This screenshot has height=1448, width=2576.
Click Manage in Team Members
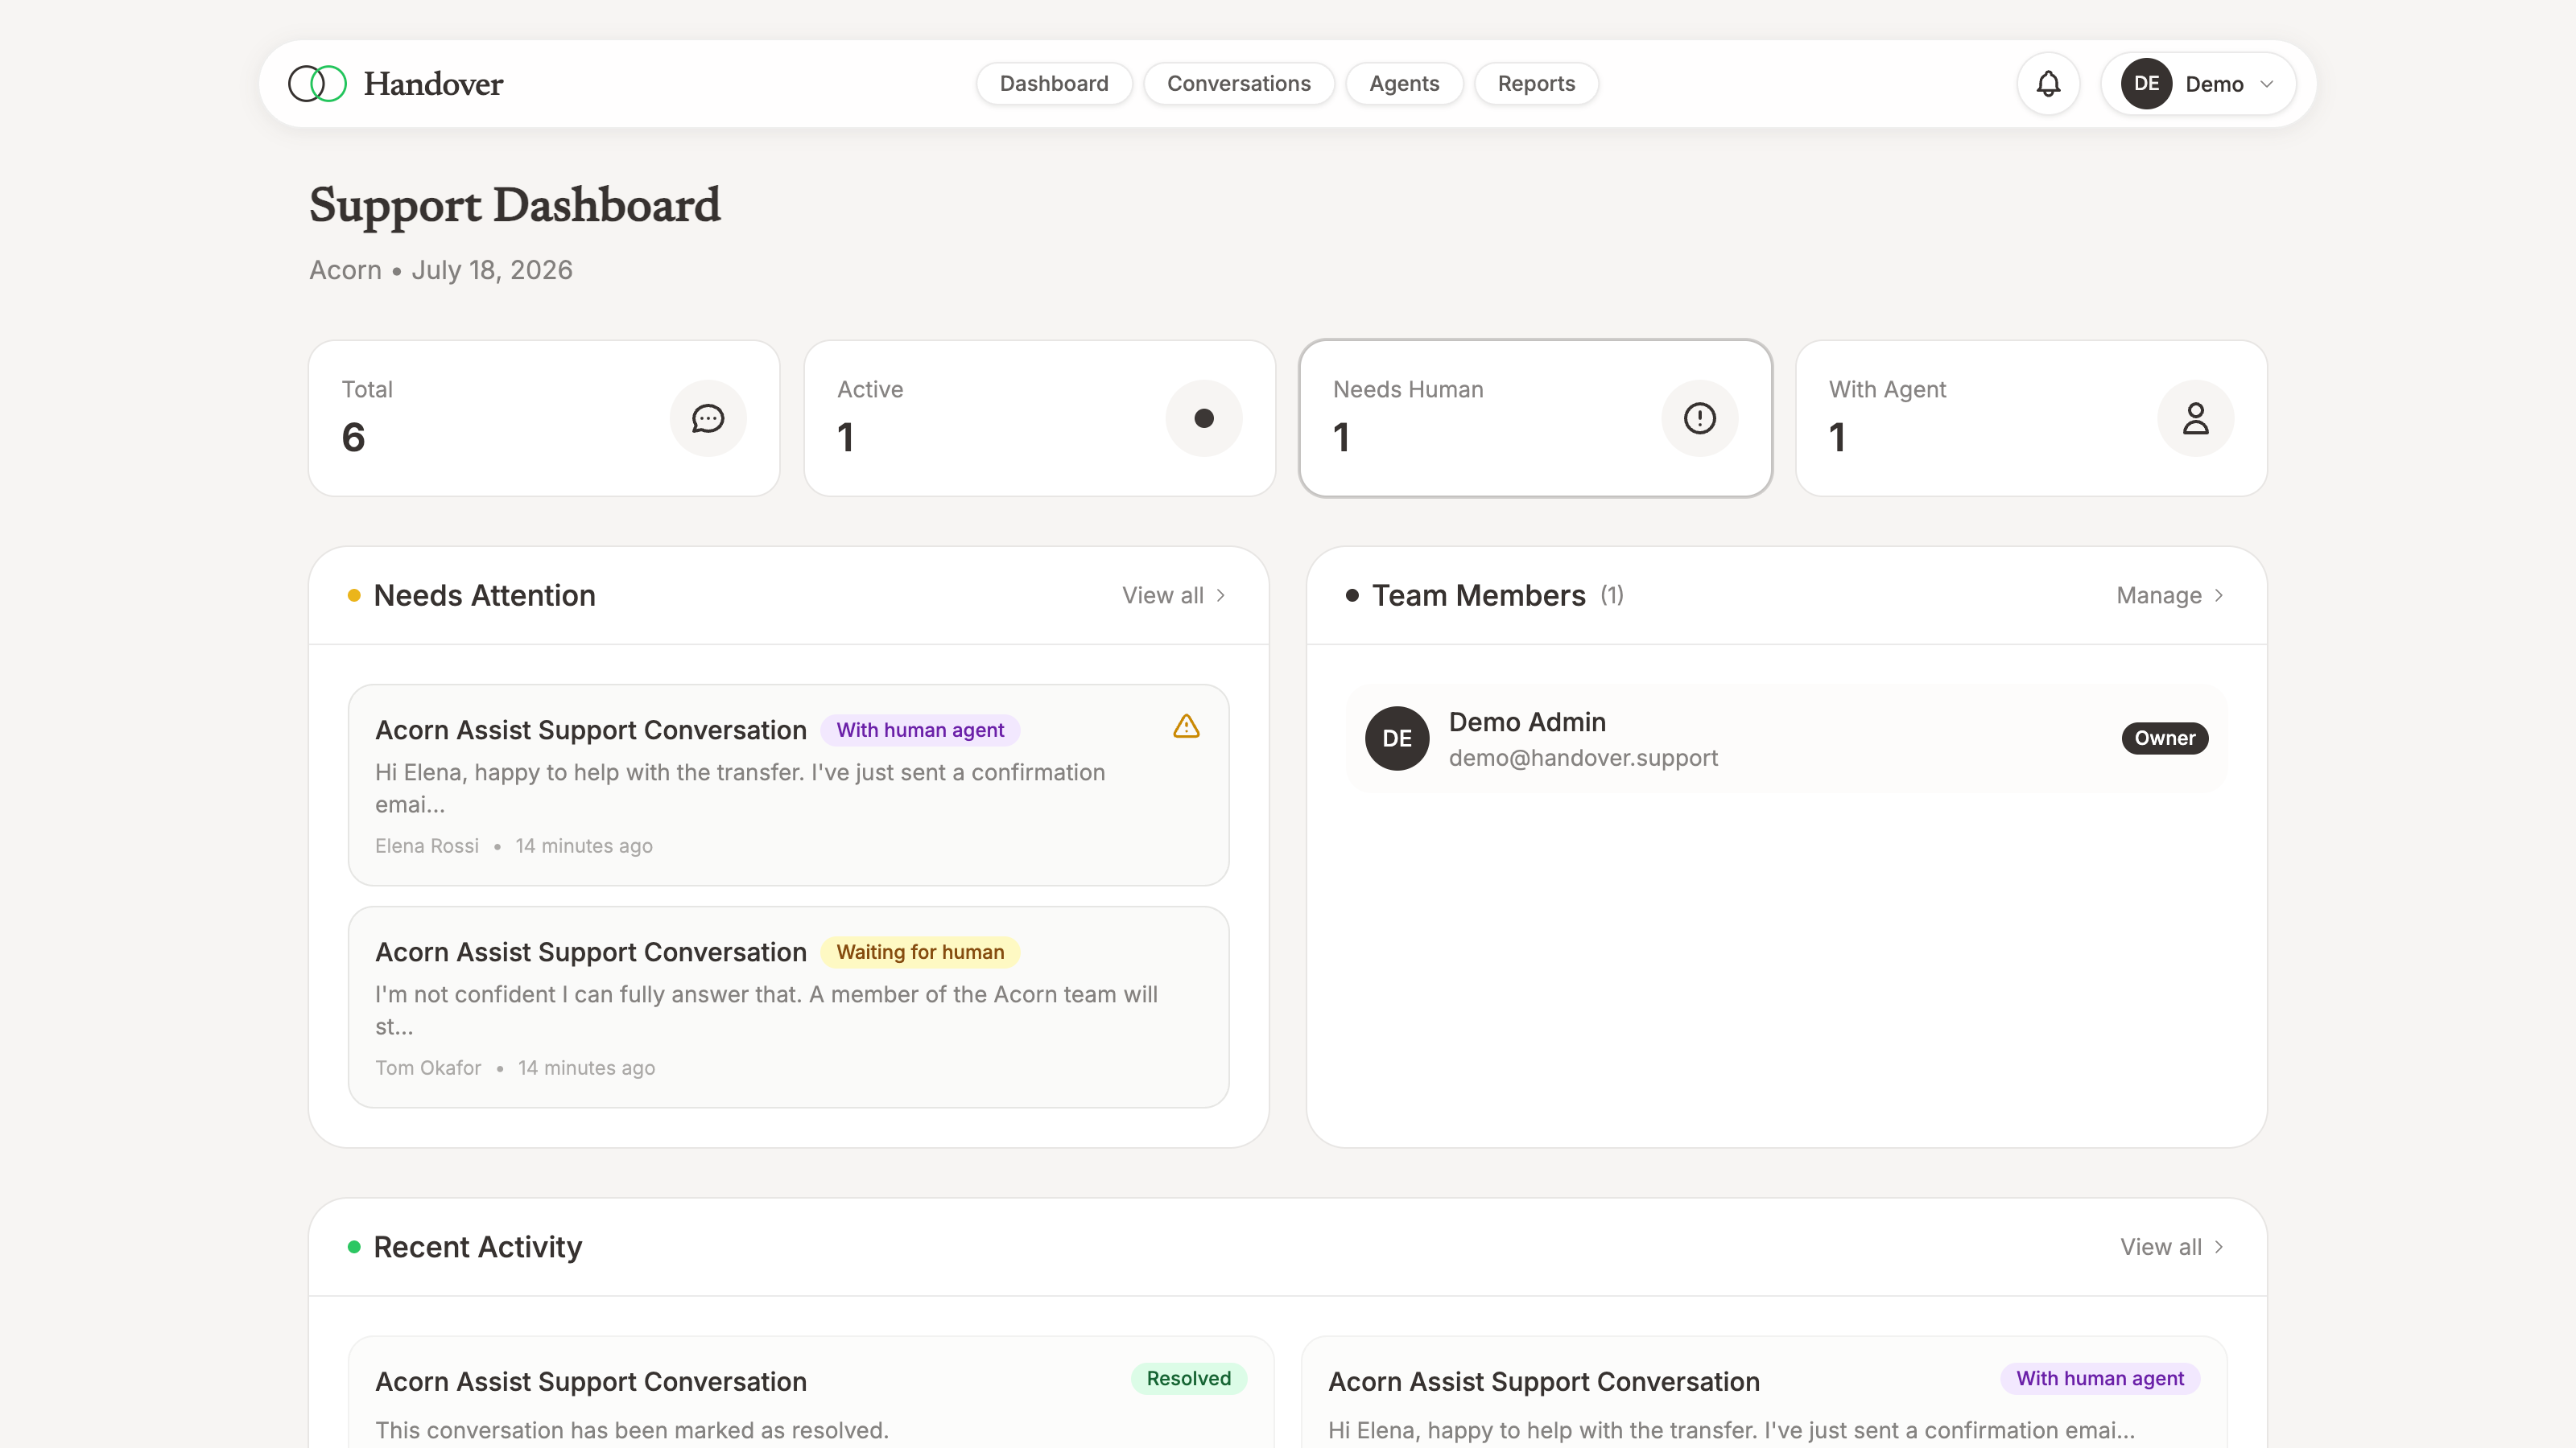point(2159,595)
